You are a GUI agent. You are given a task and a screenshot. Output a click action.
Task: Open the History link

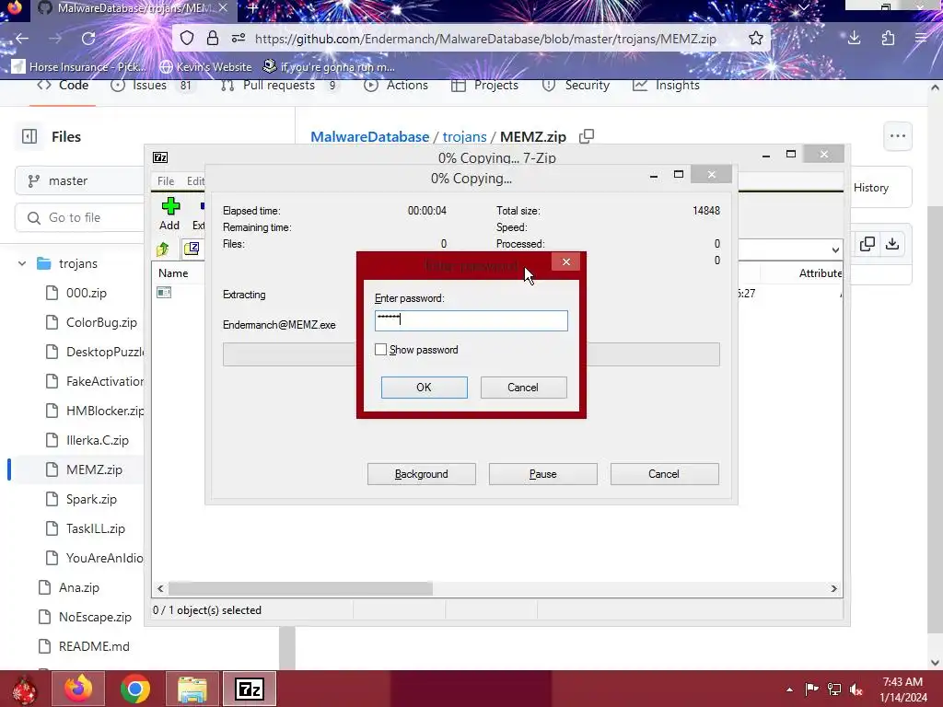[871, 188]
